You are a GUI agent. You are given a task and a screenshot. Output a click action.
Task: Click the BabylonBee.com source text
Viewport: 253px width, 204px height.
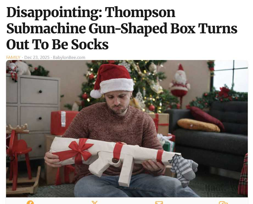(x=69, y=58)
